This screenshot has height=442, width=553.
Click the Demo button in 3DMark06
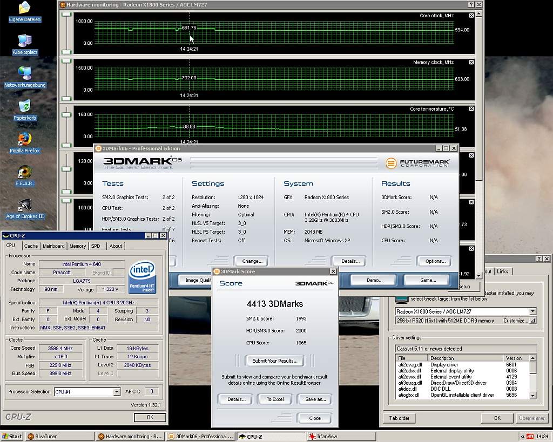(x=374, y=280)
